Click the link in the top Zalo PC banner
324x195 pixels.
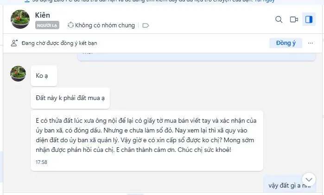click(265, 1)
